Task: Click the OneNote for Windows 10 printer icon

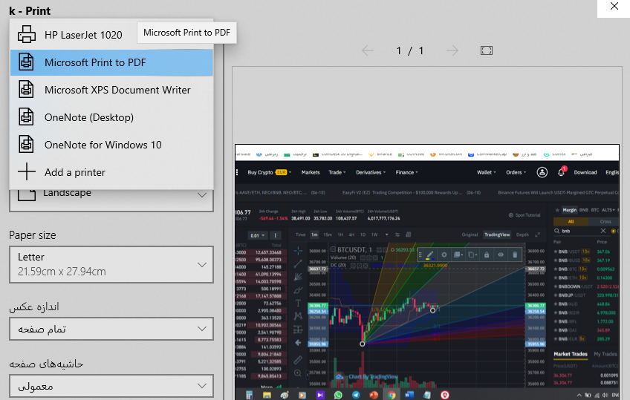Action: coord(27,145)
